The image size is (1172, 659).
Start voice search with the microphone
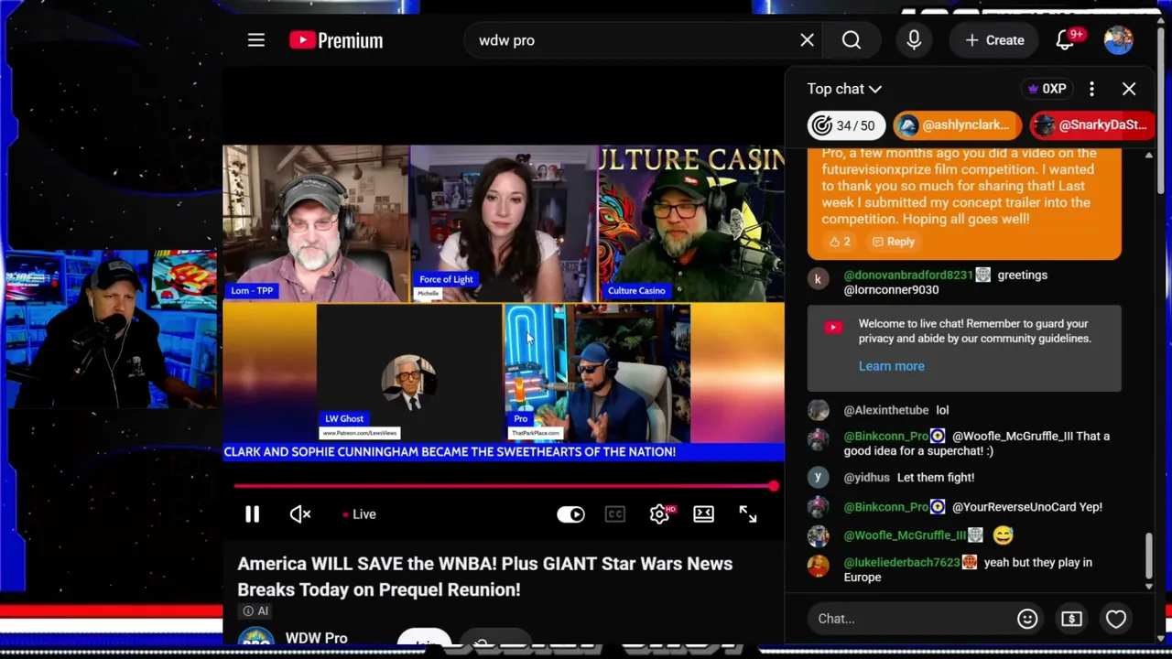(914, 40)
